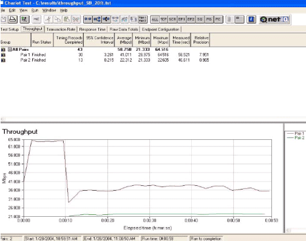The width and height of the screenshot is (306, 241).
Task: Click the Add pair toolbar icon
Action: 87,19
